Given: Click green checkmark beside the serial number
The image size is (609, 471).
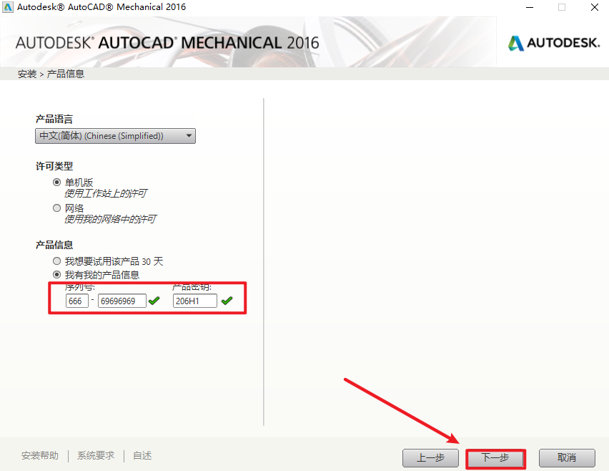Looking at the screenshot, I should (154, 301).
